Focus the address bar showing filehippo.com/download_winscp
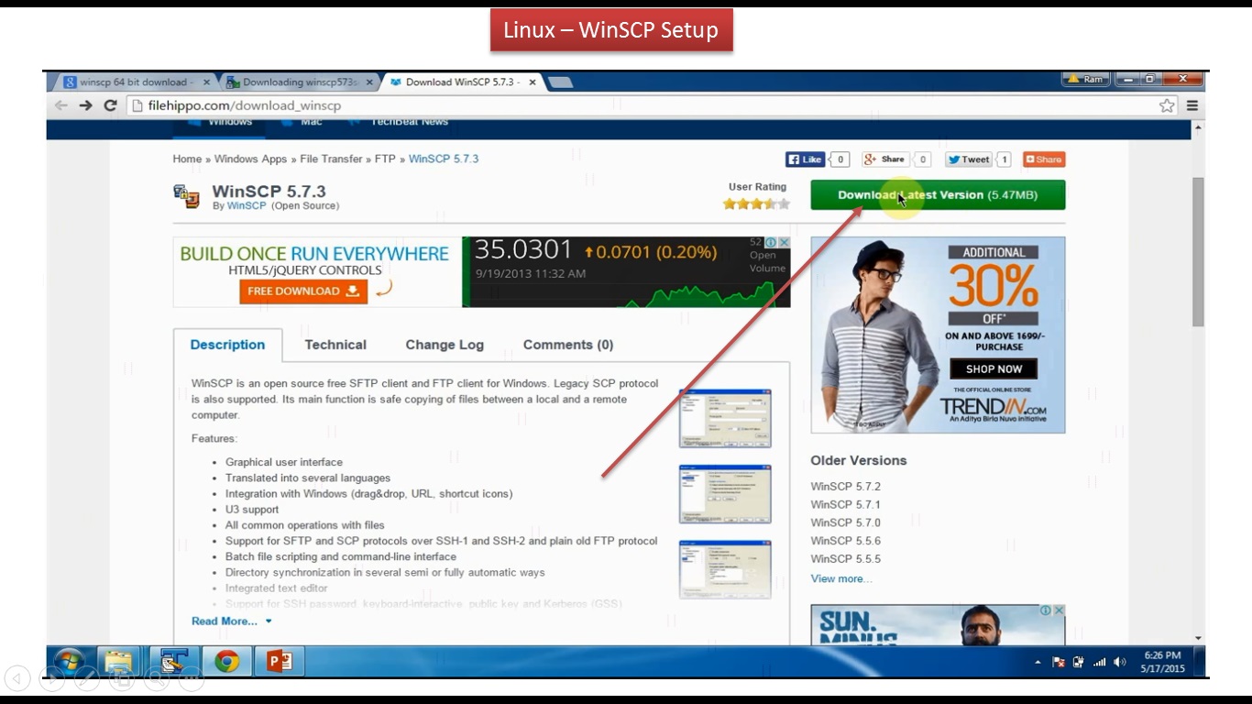 642,105
